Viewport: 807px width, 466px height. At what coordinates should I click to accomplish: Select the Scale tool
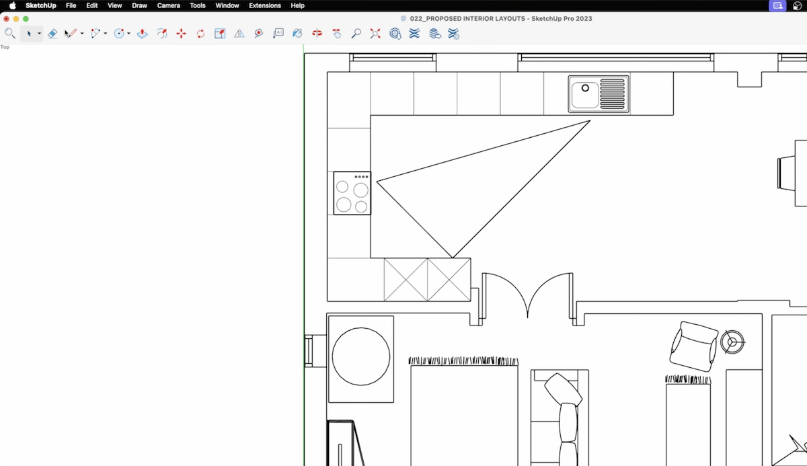(x=220, y=33)
